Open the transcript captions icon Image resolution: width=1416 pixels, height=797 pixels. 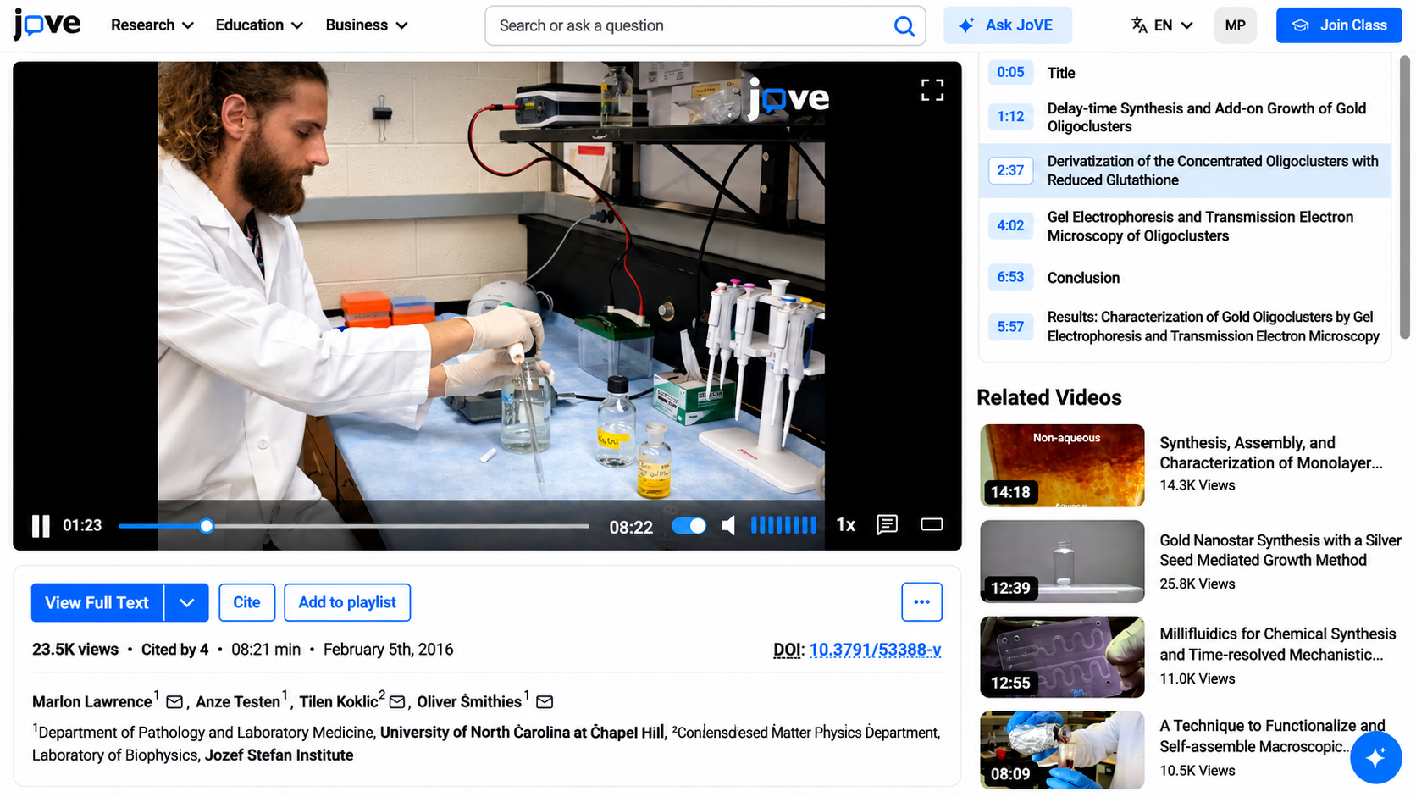coord(887,525)
